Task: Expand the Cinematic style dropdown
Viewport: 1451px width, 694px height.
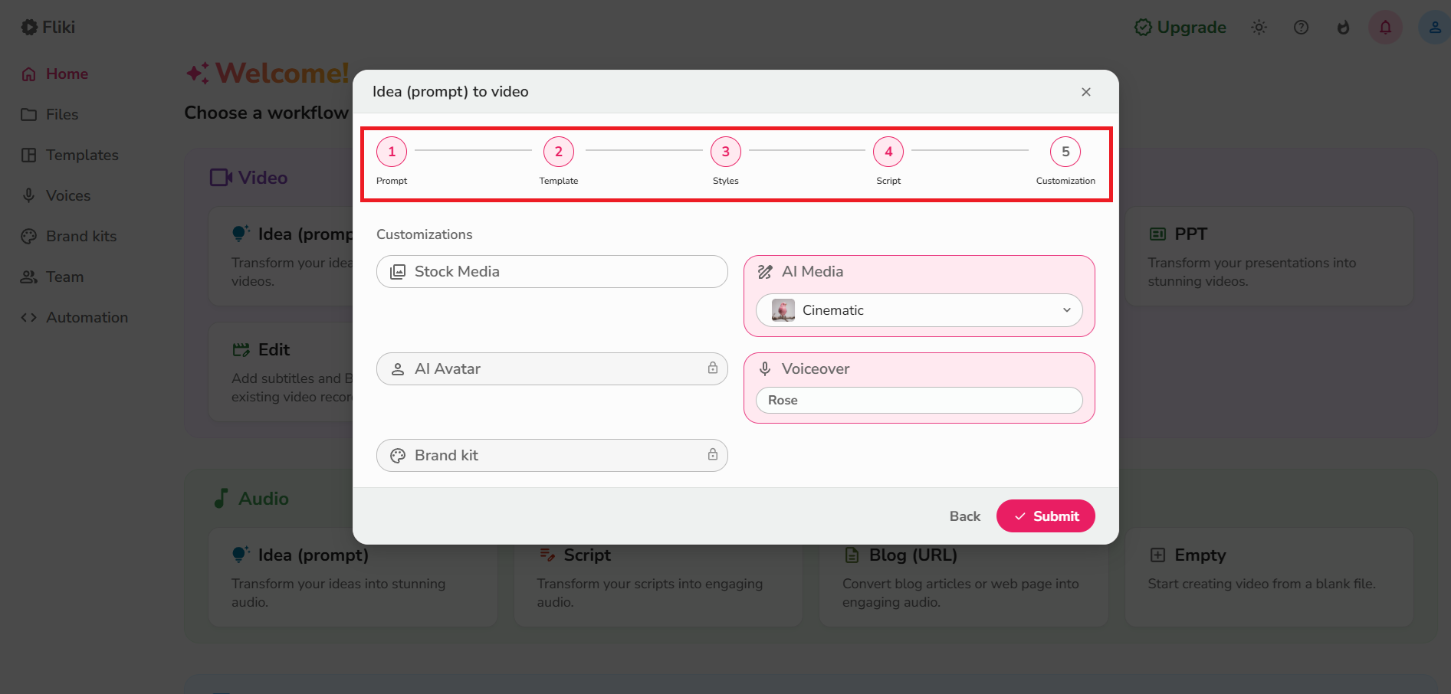Action: click(x=918, y=310)
